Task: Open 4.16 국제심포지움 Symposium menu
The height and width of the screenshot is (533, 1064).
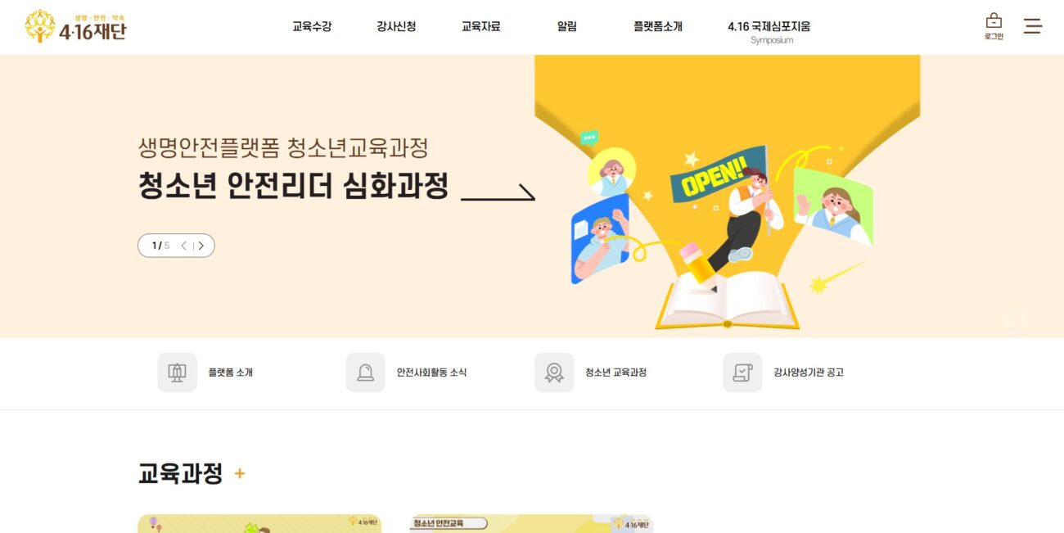Action: 769,32
